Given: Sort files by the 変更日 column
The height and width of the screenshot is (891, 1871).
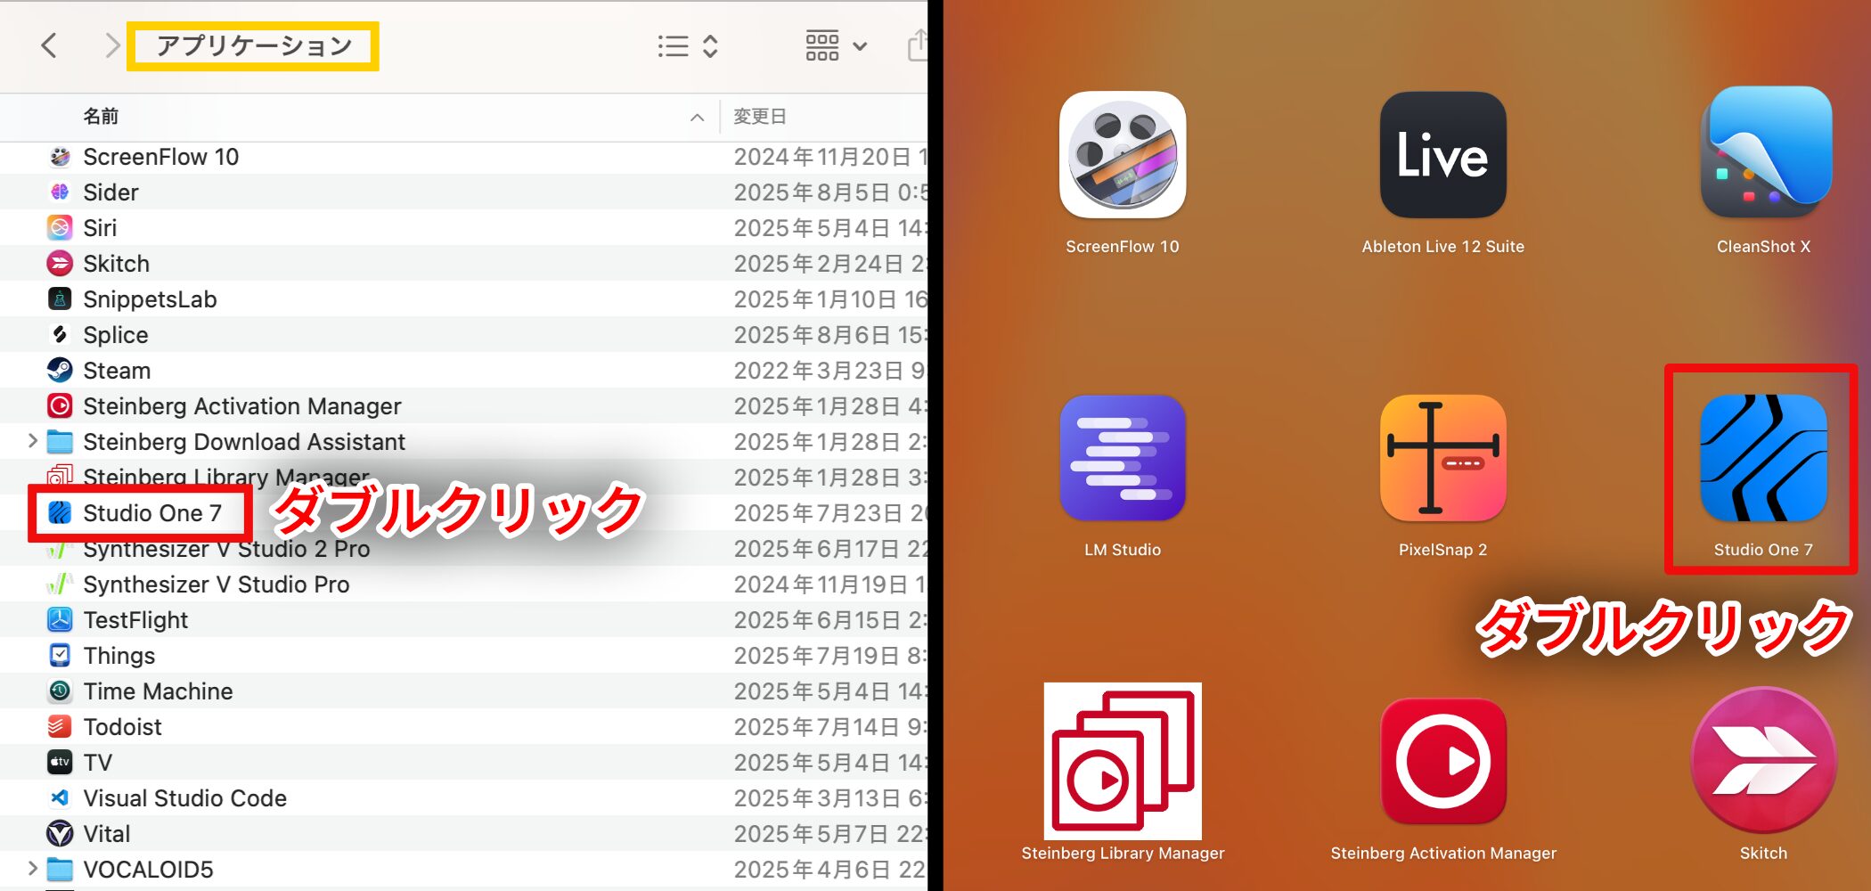Looking at the screenshot, I should pos(759,117).
